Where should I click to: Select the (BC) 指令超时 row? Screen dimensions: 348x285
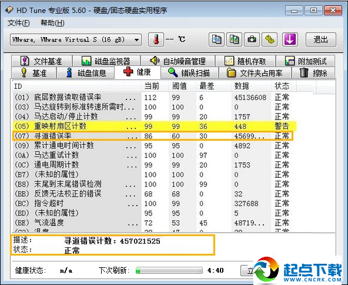click(154, 203)
